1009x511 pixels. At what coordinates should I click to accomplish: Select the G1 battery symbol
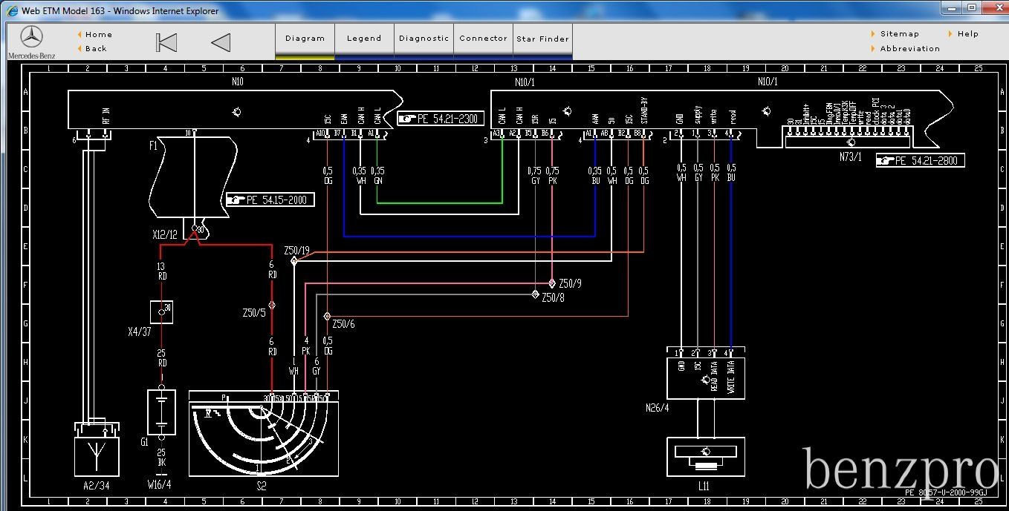[x=161, y=412]
